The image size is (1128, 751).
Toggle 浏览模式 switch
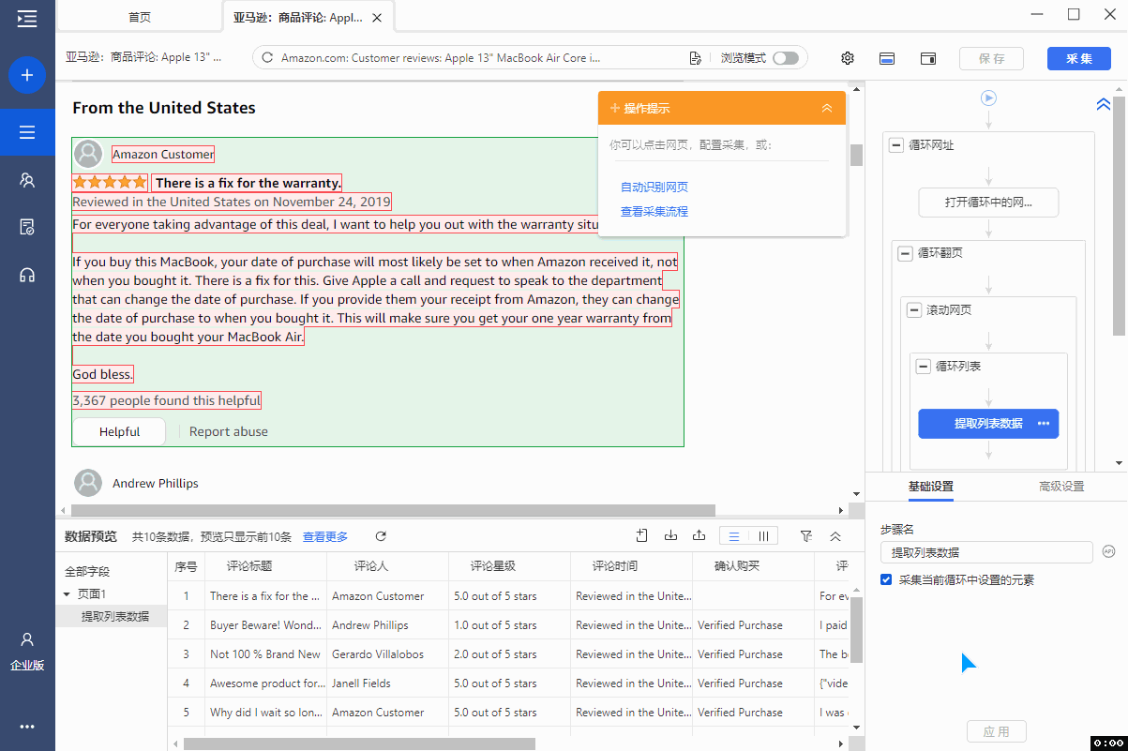[x=786, y=58]
